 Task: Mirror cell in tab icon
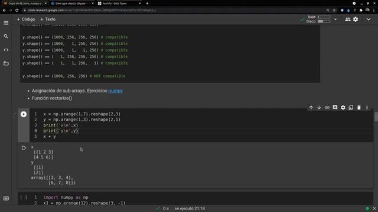pos(351,108)
